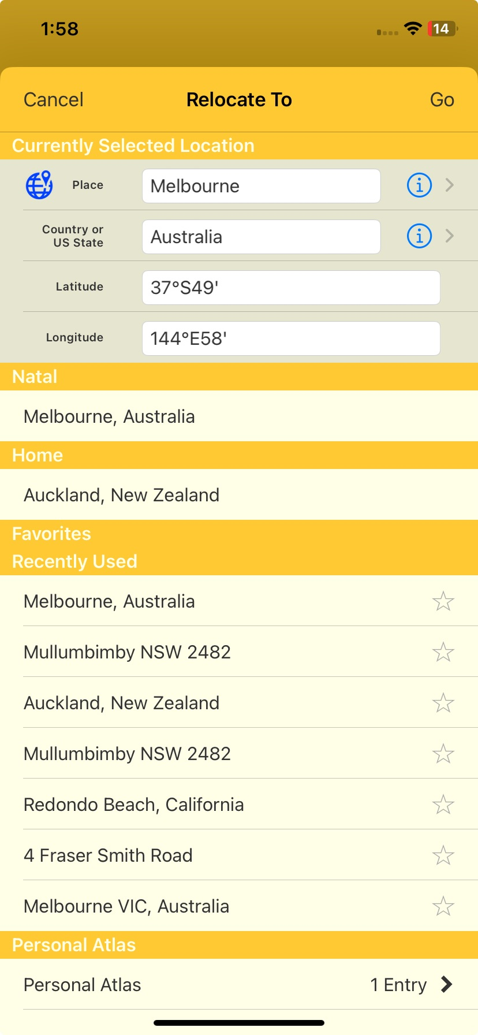Tap Go to confirm relocation
This screenshot has height=1035, width=478.
point(442,99)
